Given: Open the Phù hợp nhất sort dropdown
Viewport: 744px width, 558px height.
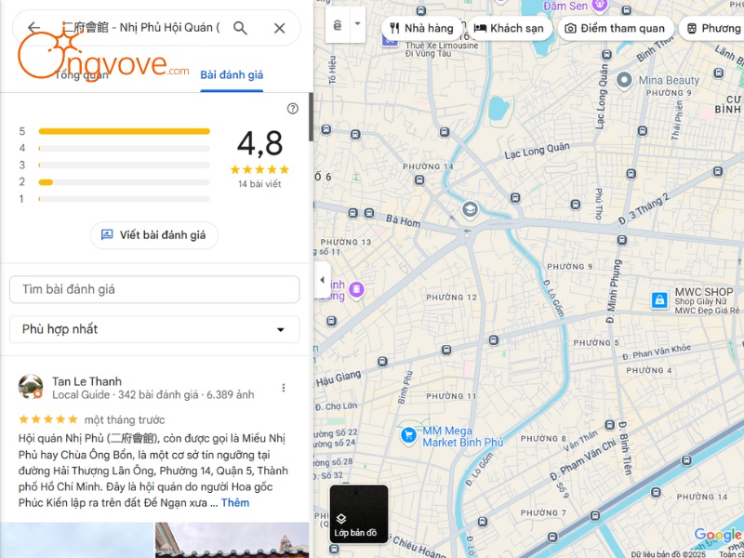Looking at the screenshot, I should coord(154,329).
